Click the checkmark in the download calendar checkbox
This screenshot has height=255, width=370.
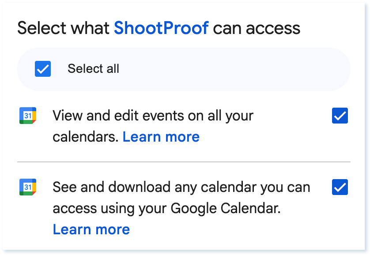340,187
